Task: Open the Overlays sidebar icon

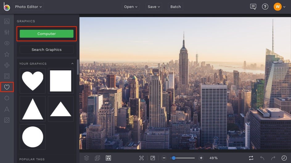Action: click(x=7, y=98)
